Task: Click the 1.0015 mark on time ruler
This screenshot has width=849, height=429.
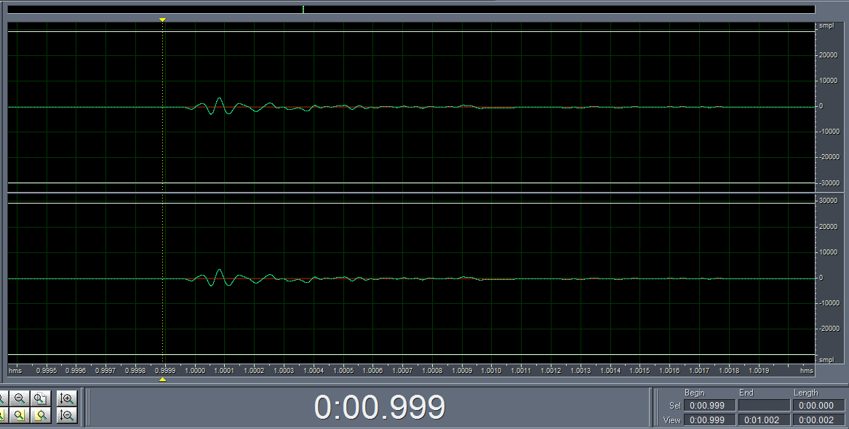Action: [x=639, y=371]
